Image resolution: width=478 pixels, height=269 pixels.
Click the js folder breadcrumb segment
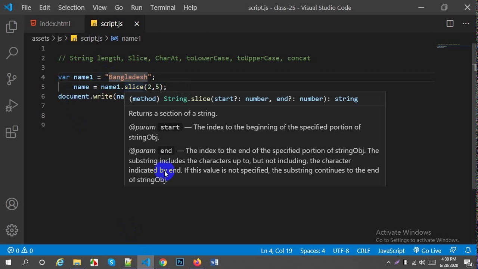[x=59, y=38]
